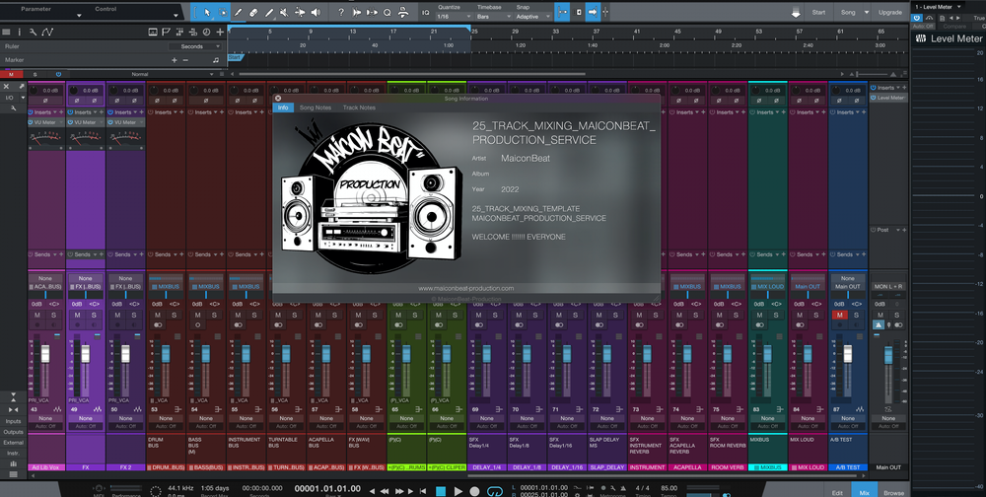Screen dimensions: 986x497
Task: Open the Snap Adaptive dropdown
Action: tap(533, 17)
